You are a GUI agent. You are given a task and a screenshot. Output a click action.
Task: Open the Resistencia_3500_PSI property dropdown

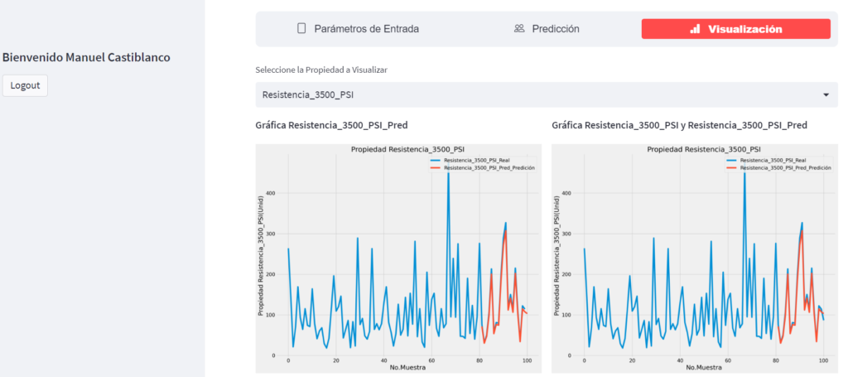[x=547, y=94]
